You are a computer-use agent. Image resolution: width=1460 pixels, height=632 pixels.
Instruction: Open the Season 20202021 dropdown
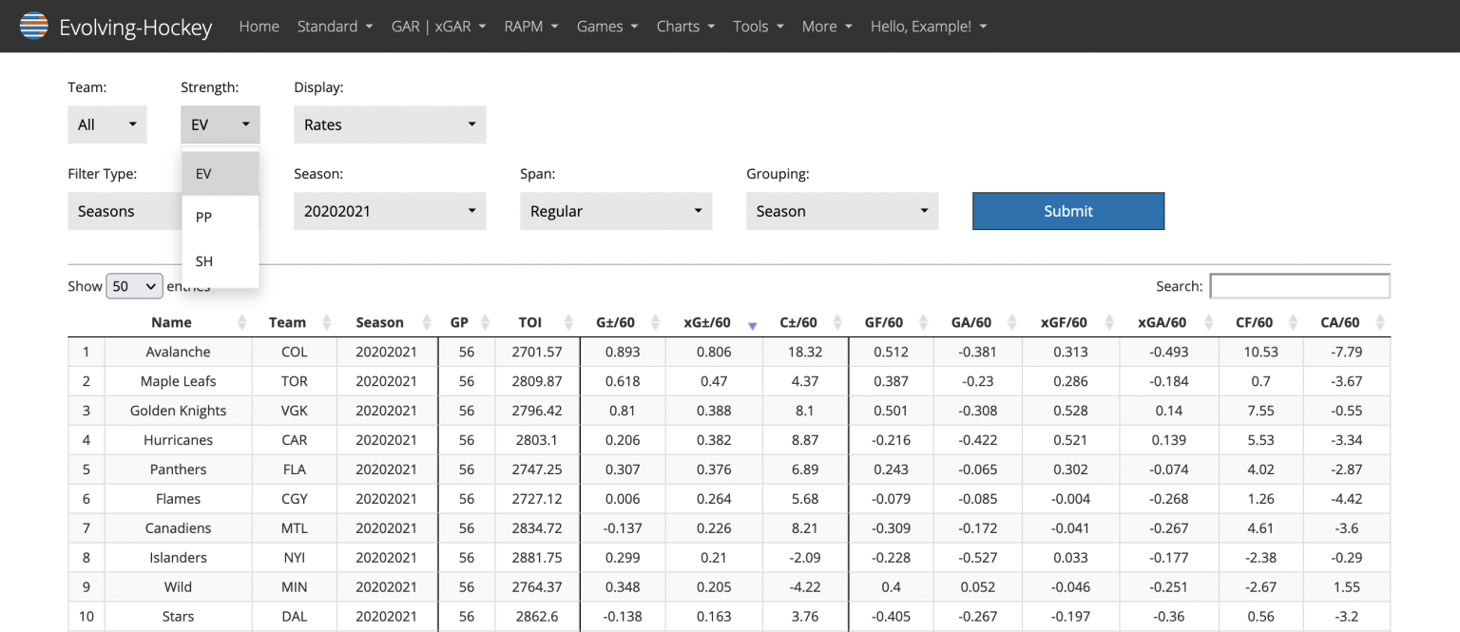390,211
